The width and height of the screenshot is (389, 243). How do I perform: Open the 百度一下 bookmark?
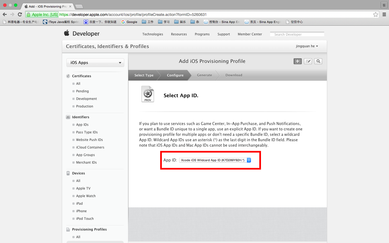point(100,22)
